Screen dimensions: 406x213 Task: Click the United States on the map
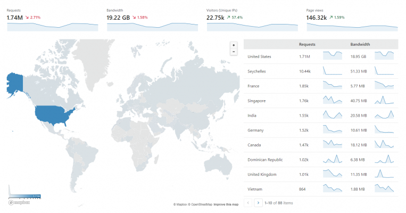pos(53,114)
